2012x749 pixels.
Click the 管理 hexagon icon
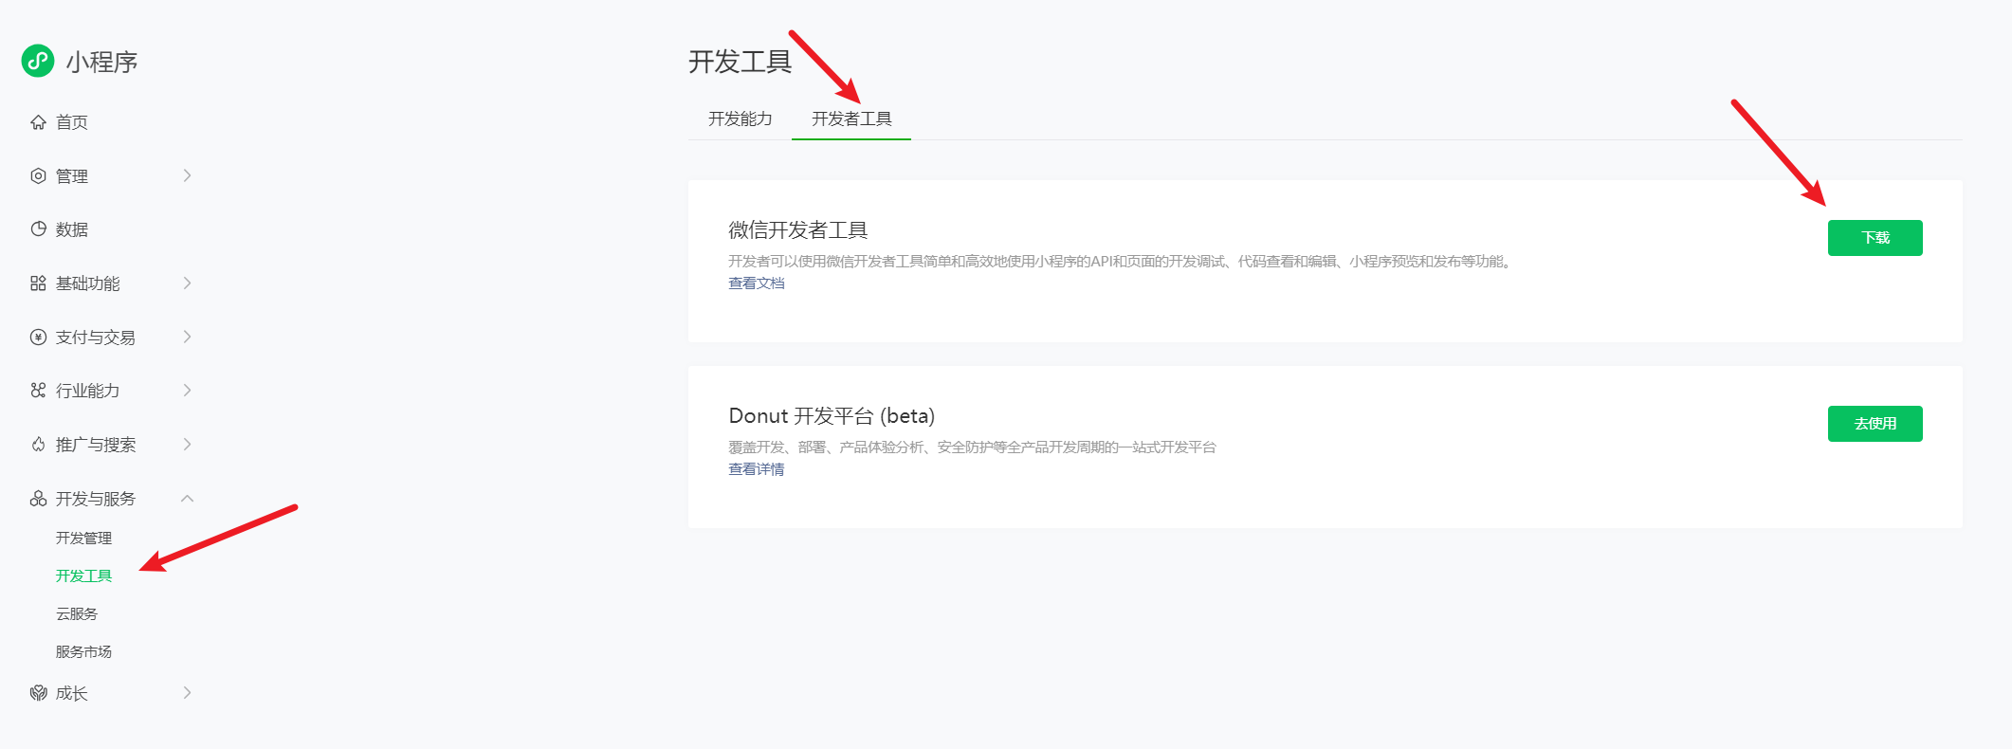(38, 175)
